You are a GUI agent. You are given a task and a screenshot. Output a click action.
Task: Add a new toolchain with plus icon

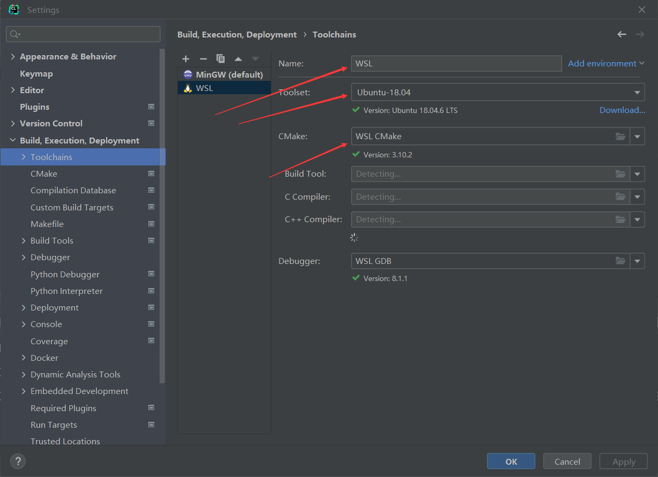[186, 59]
